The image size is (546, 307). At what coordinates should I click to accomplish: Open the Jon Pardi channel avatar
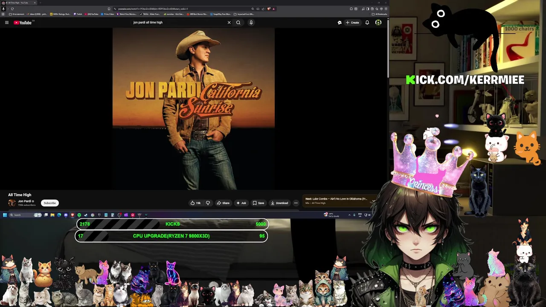click(x=12, y=203)
